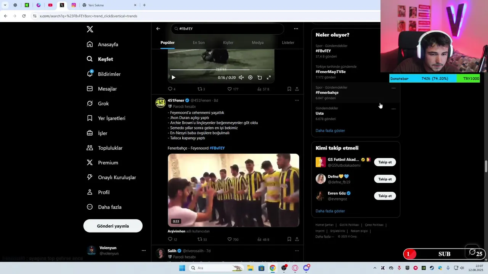488x274 pixels.
Task: Switch to Kişiler tab
Action: 228,43
